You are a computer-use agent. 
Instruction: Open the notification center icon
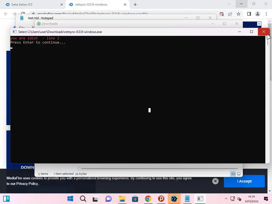[266, 199]
